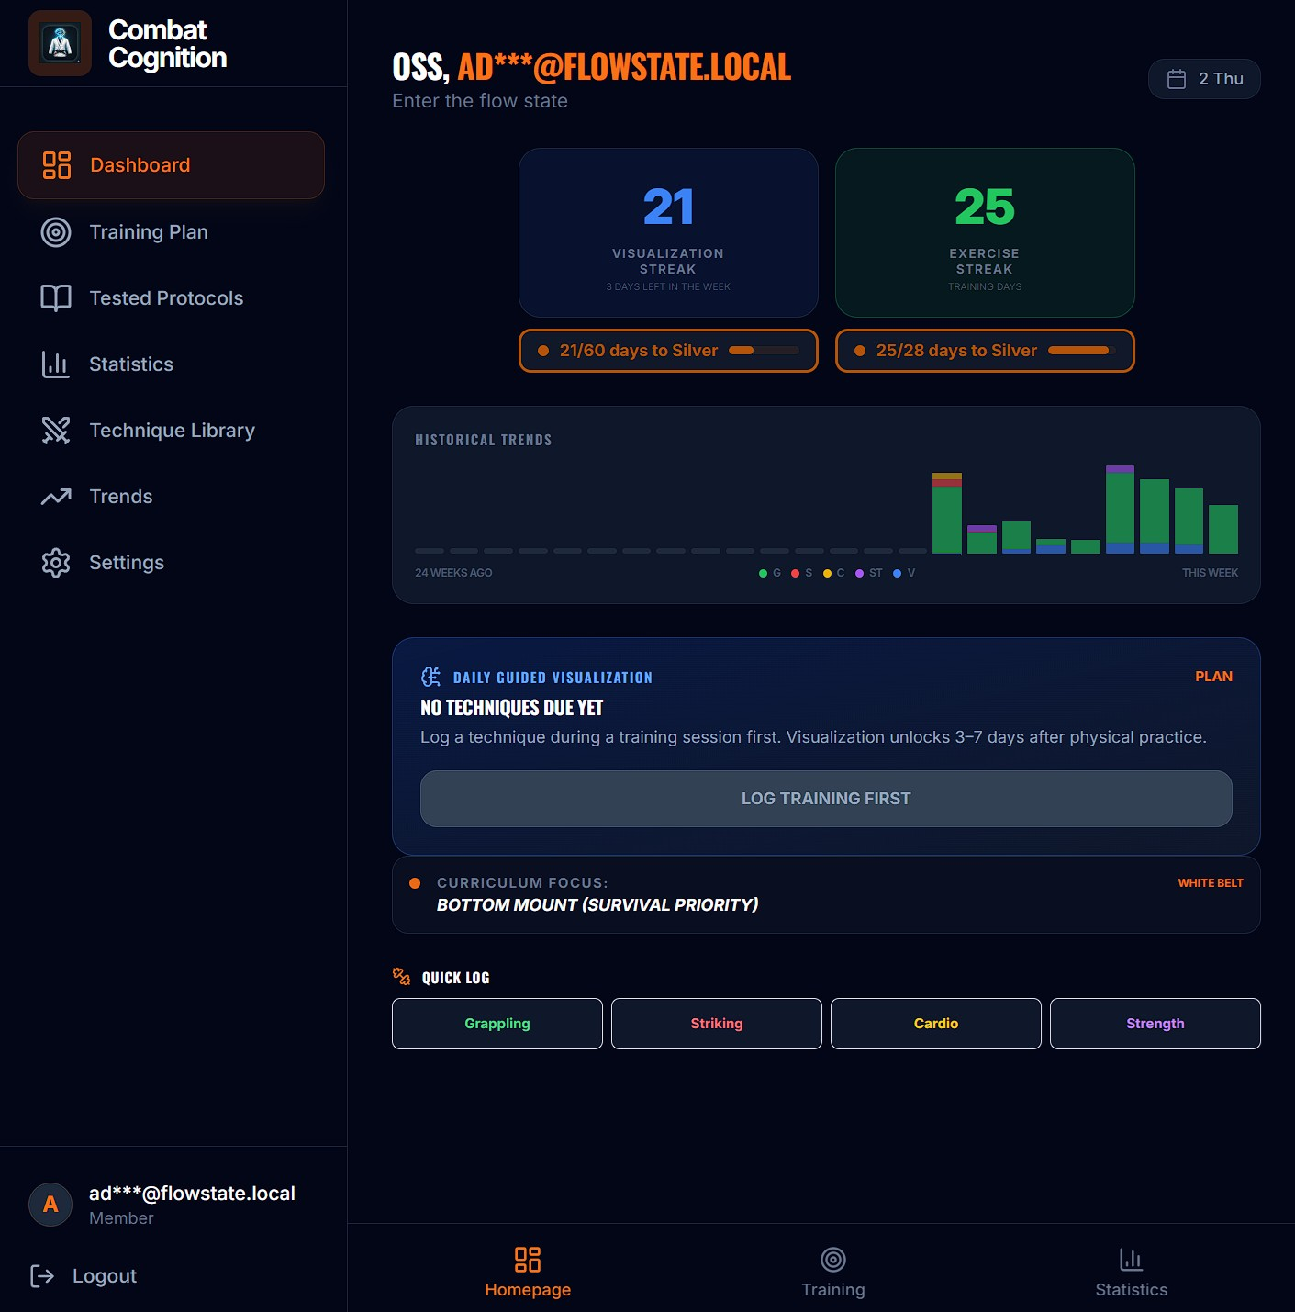The width and height of the screenshot is (1295, 1312).
Task: Open Tested Protocols using the book icon
Action: point(55,297)
